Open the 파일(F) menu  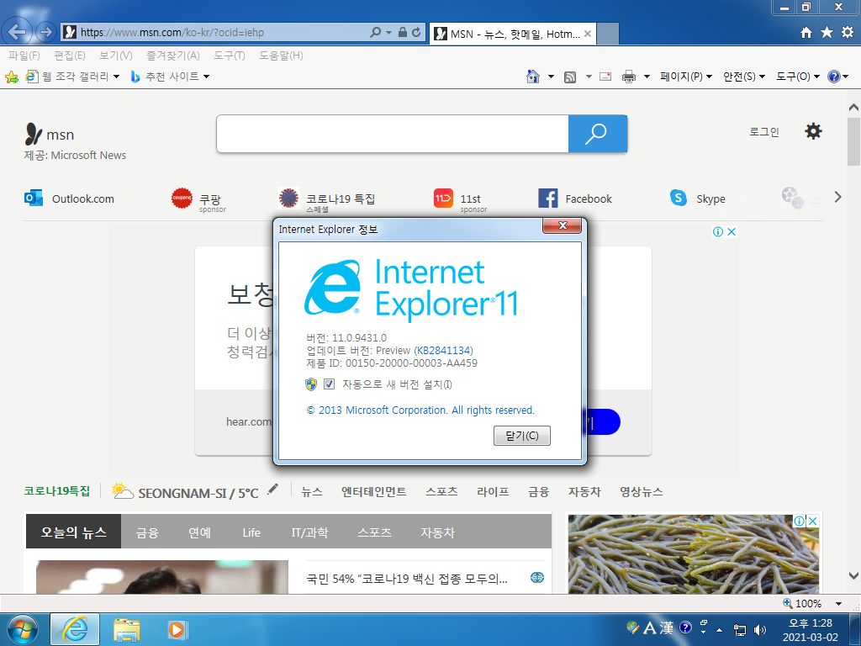click(x=24, y=56)
